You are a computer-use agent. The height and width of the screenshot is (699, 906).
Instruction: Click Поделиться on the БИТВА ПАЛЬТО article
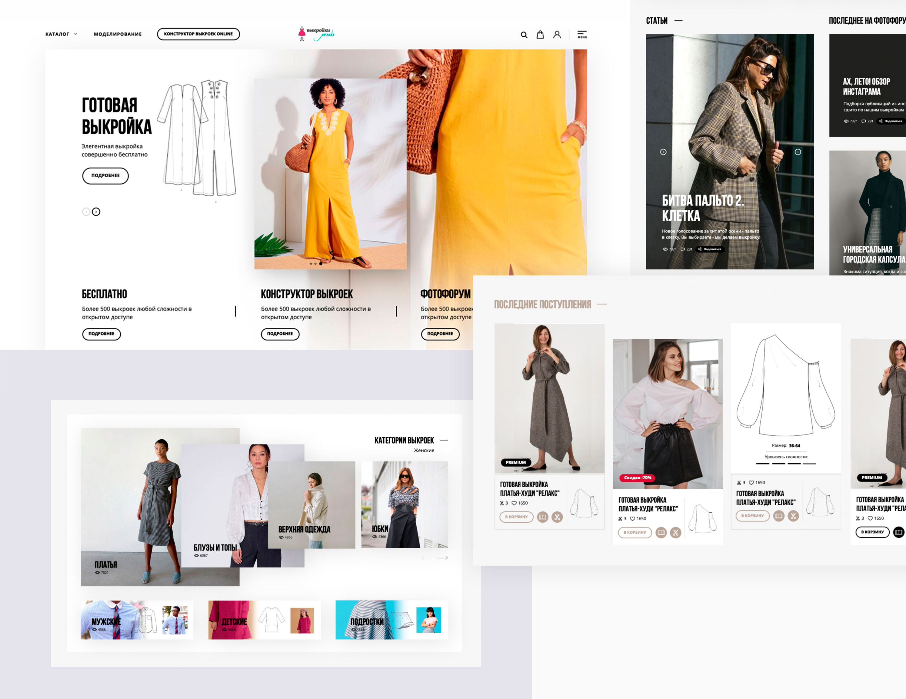pyautogui.click(x=710, y=249)
